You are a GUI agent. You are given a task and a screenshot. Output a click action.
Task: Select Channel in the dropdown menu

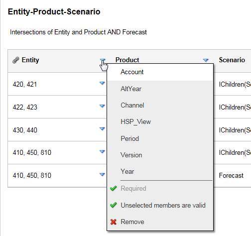pos(160,105)
